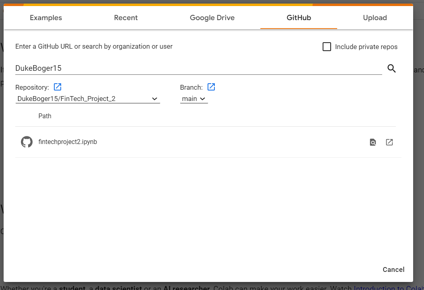424x290 pixels.
Task: Expand the branch dropdown showing main
Action: point(193,99)
